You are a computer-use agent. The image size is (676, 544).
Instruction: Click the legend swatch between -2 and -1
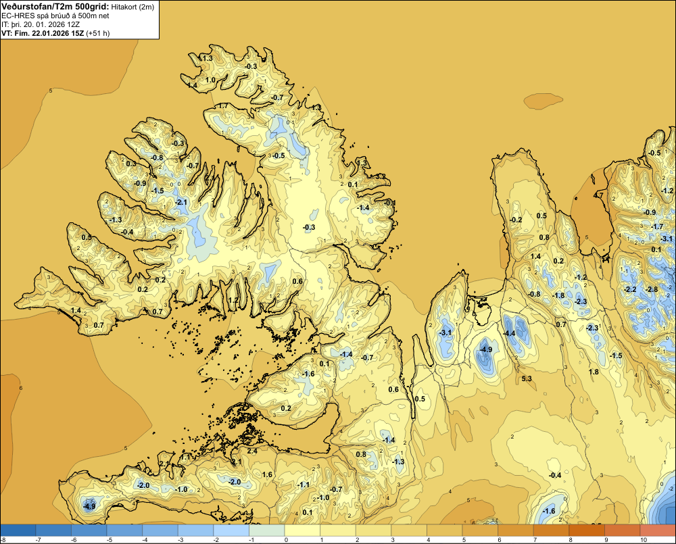(x=231, y=530)
